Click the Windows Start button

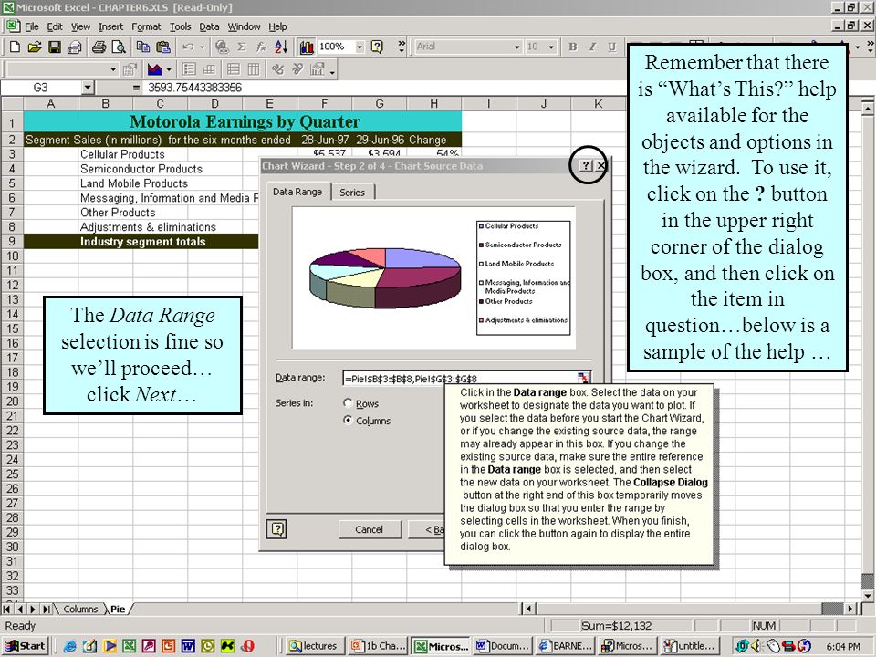[26, 646]
